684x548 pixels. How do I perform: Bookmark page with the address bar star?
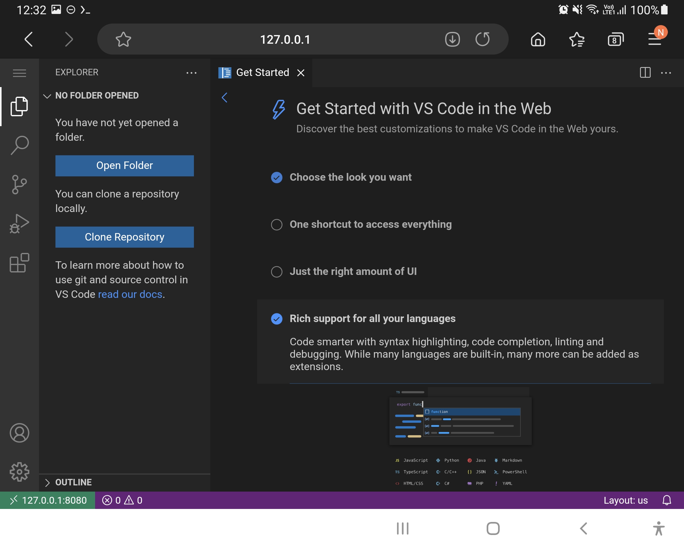(x=123, y=39)
